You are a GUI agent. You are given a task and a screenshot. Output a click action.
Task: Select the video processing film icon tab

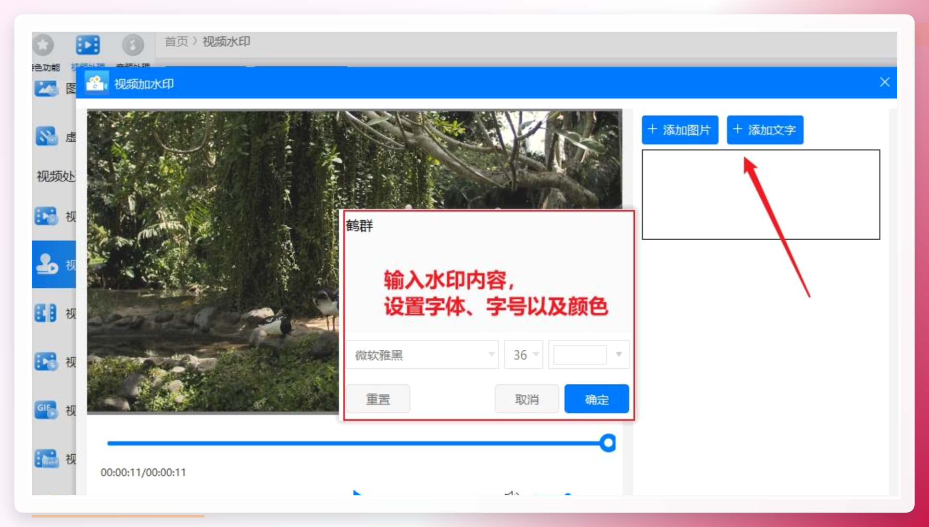tap(88, 45)
